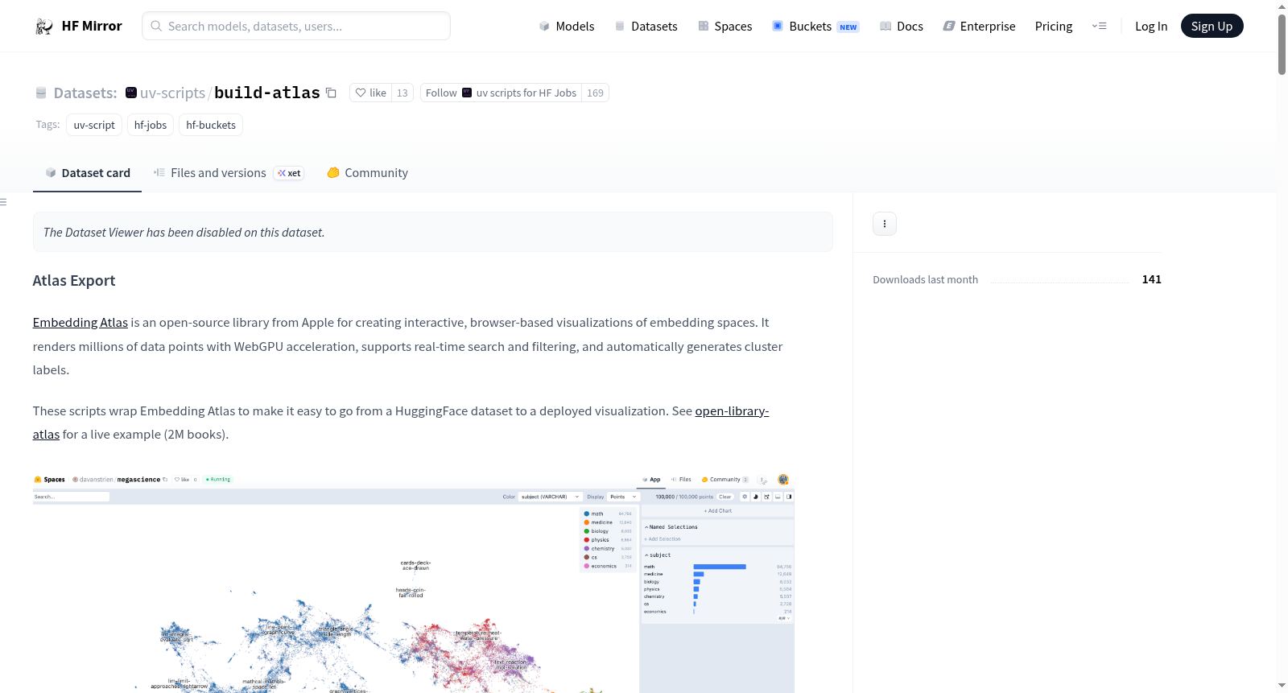Like the dataset with the heart button
The height and width of the screenshot is (693, 1288).
click(x=371, y=93)
